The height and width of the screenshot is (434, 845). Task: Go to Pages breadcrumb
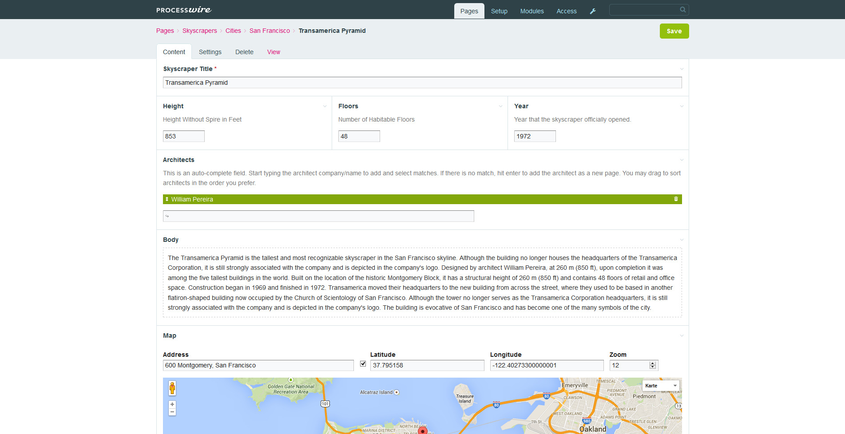pos(165,31)
